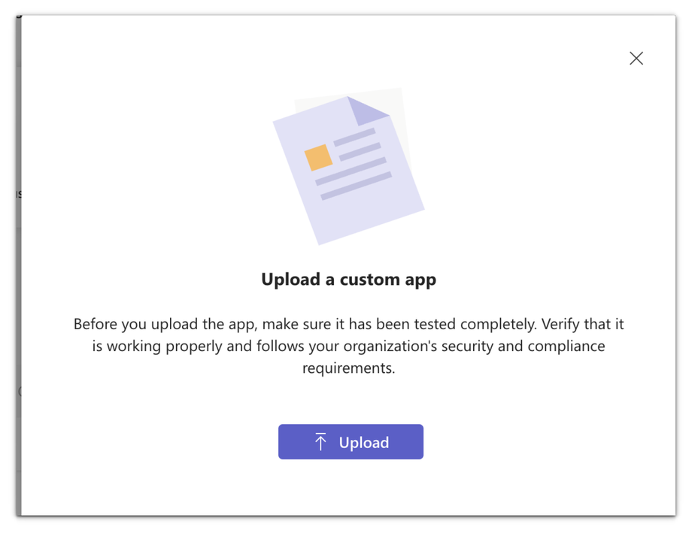692x533 pixels.
Task: Click empty dialog space below the Upload button
Action: point(350,487)
